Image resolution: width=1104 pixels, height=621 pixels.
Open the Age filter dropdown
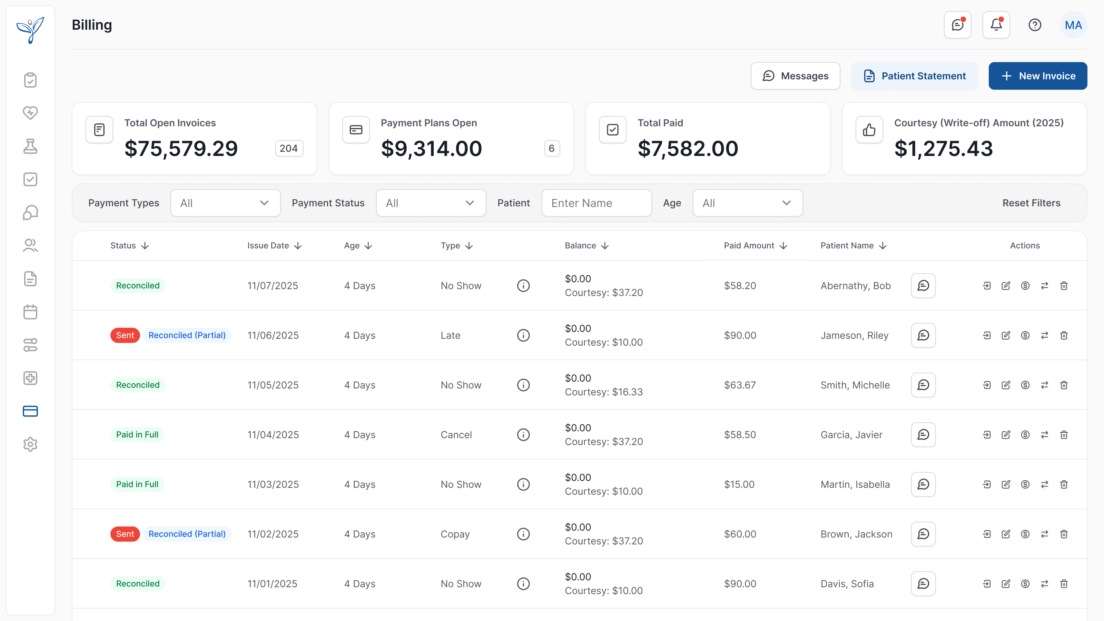[747, 203]
